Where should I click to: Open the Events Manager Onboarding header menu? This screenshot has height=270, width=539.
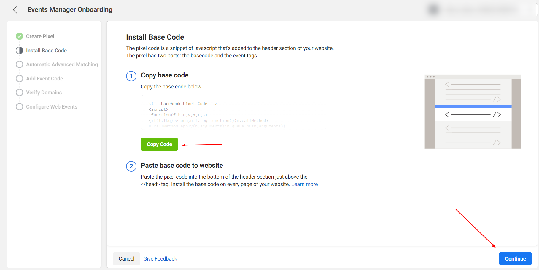[x=70, y=9]
